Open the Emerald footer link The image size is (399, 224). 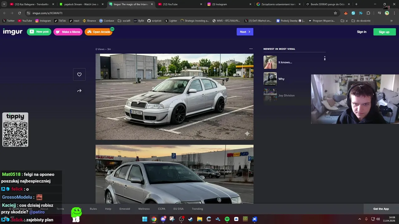(125, 209)
